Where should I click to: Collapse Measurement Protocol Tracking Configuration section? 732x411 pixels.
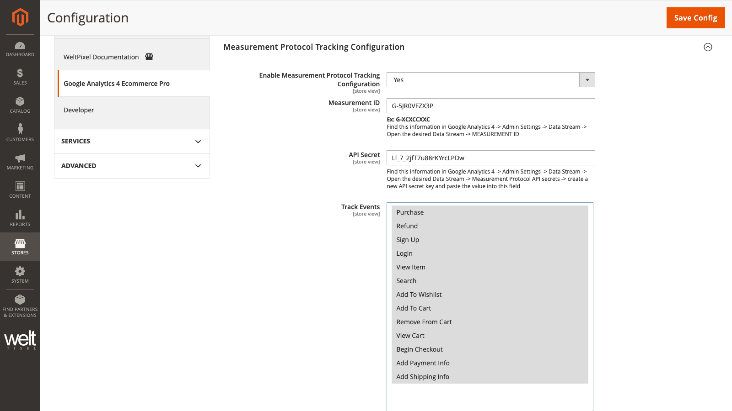pyautogui.click(x=708, y=47)
